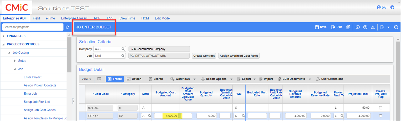Screen dimensions: 401x121
Task: Click Budgeted Quantity field showing 0.000
Action: coord(206,116)
